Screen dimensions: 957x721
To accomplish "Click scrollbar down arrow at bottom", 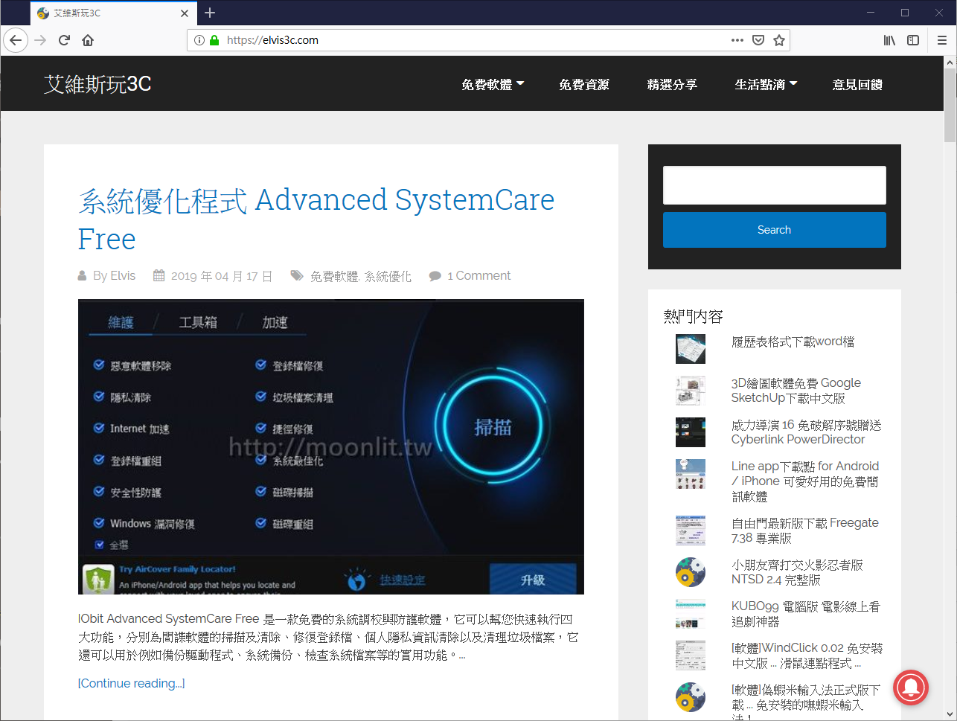I will [950, 714].
